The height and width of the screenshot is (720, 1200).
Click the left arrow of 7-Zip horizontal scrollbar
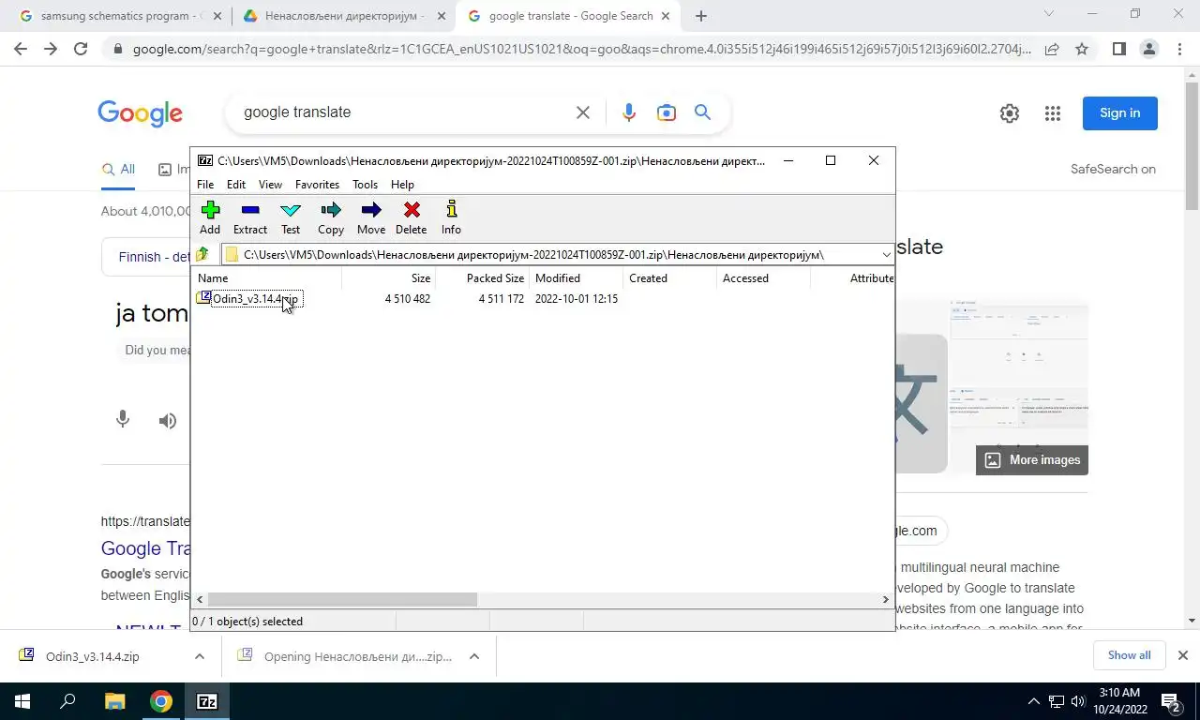point(200,599)
